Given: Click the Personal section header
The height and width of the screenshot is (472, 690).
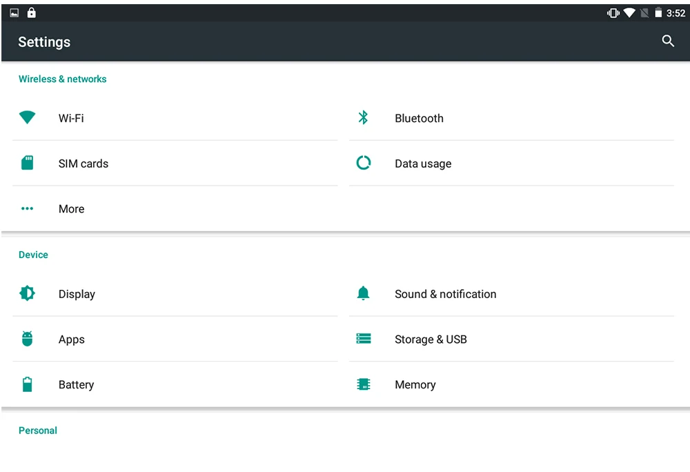Looking at the screenshot, I should pyautogui.click(x=38, y=430).
